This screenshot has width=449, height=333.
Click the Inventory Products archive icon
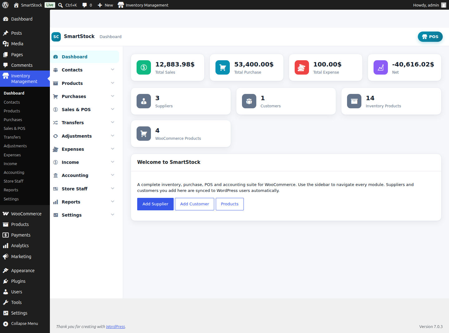(354, 101)
